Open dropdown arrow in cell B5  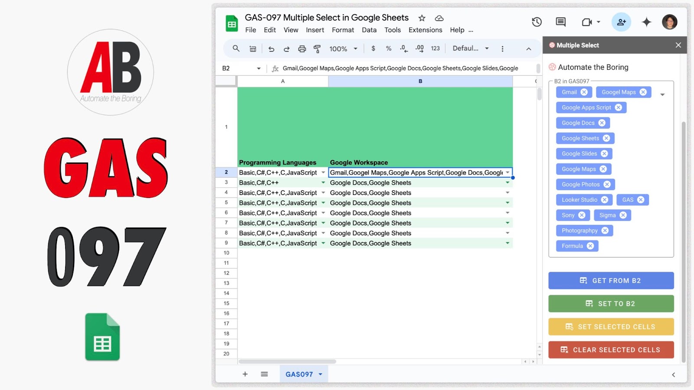(507, 203)
